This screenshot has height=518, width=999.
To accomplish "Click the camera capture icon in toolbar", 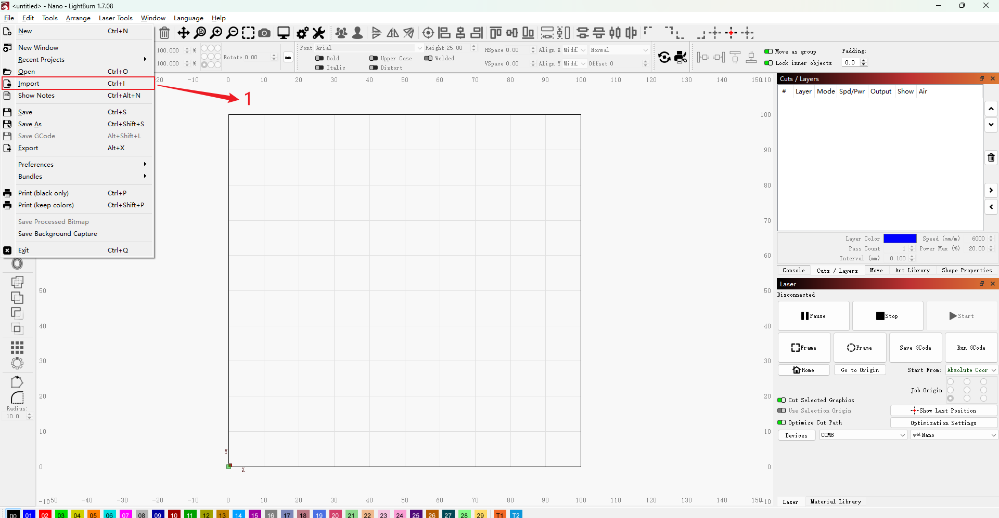I will coord(264,33).
